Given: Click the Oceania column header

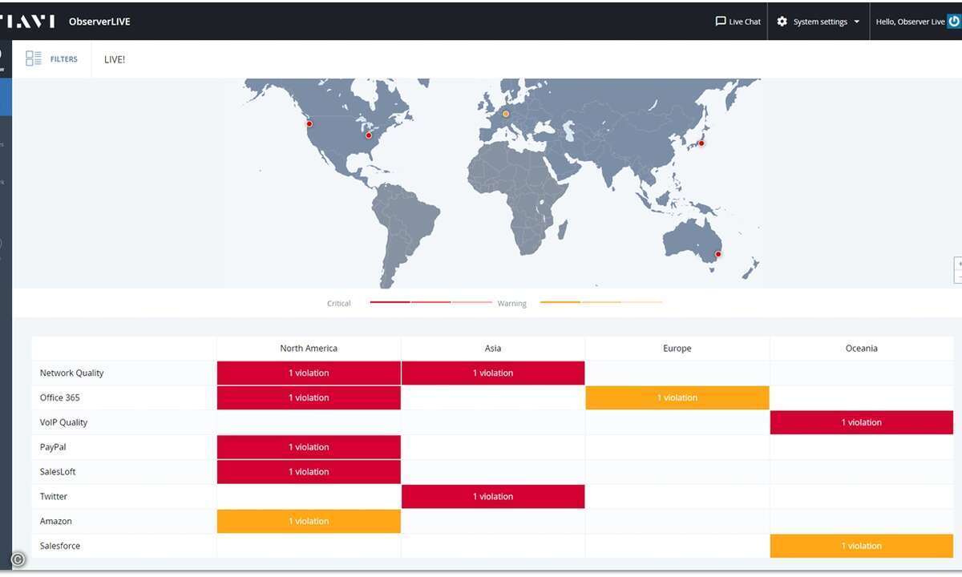Looking at the screenshot, I should [x=862, y=349].
